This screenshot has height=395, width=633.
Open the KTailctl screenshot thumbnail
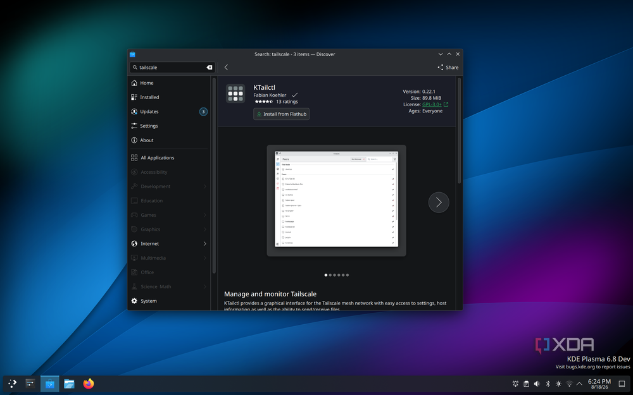point(336,200)
